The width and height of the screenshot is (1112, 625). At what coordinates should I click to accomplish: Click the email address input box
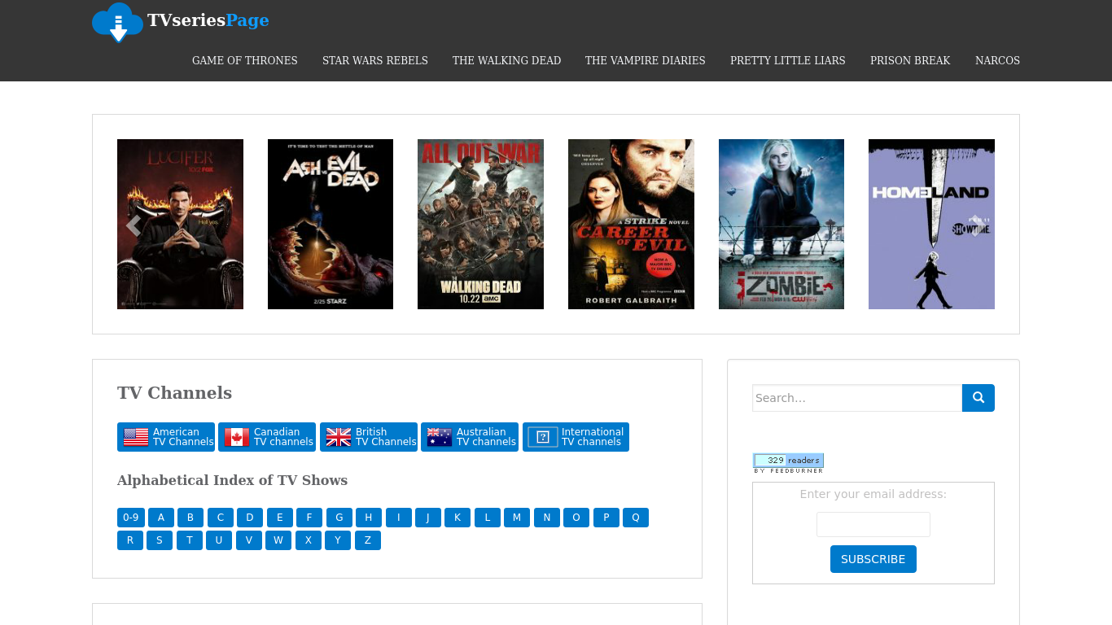pyautogui.click(x=873, y=524)
